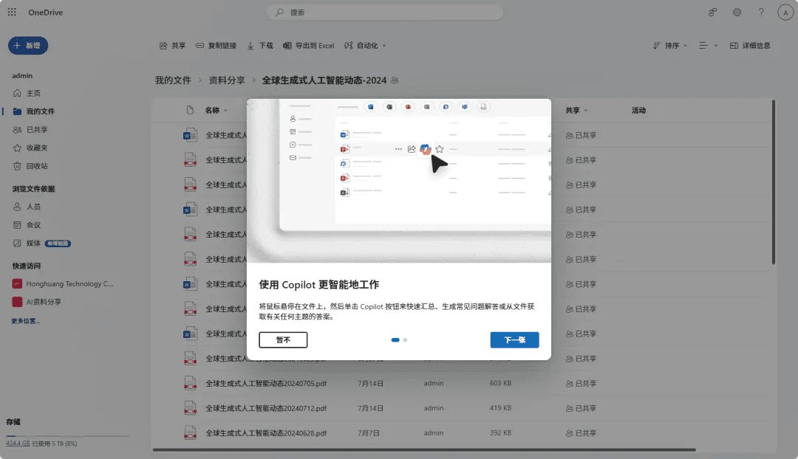Open file 全球生成式人工智能动态20240628.pdf

click(x=266, y=433)
